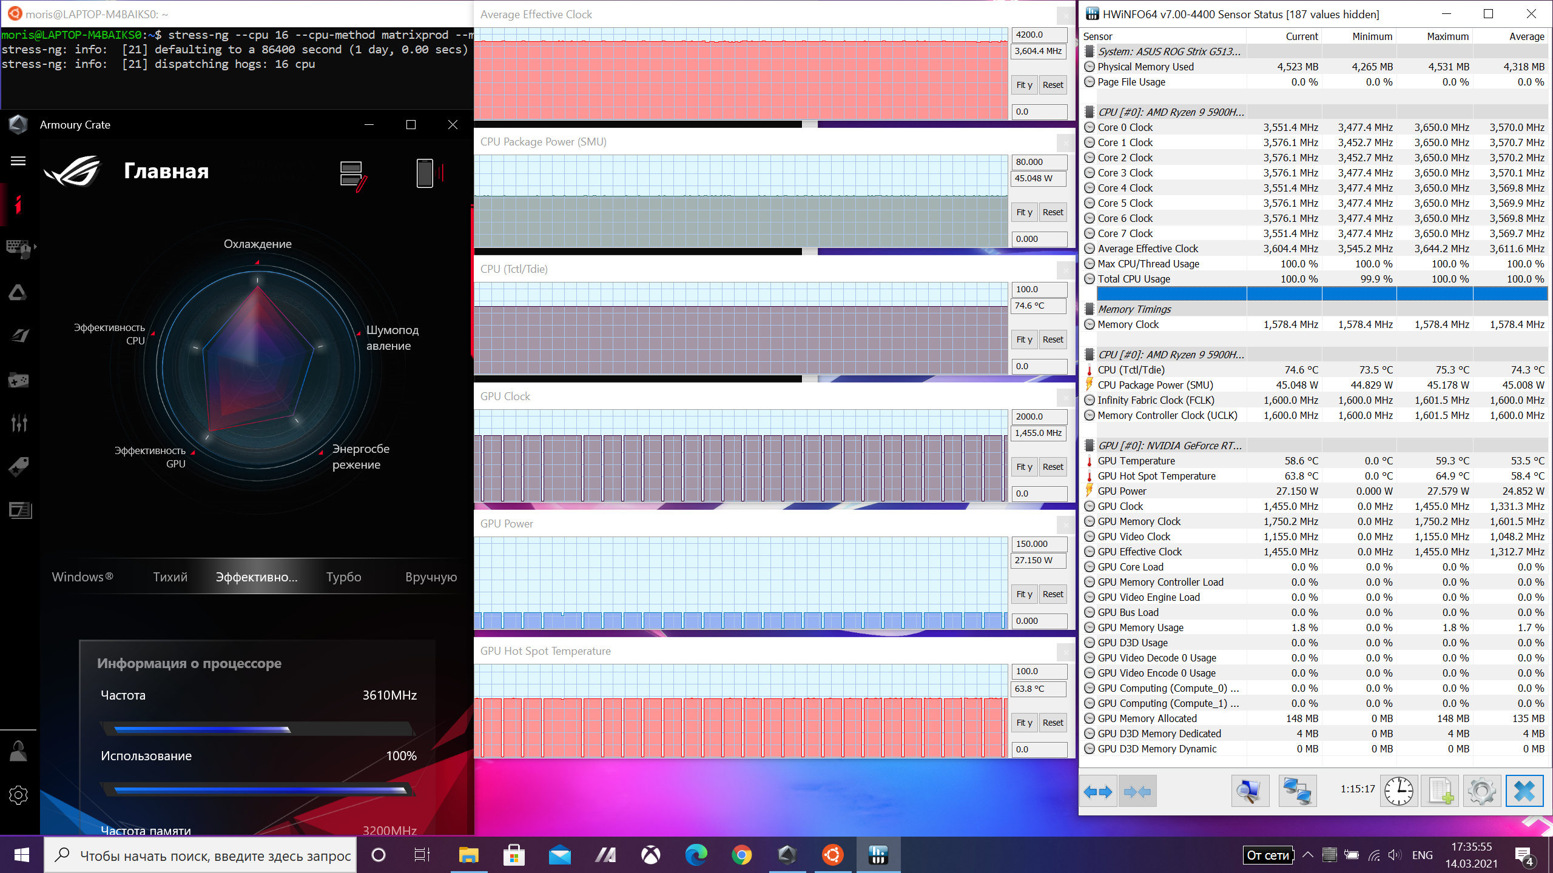Screen dimensions: 1553x873
Task: Open Task View from taskbar
Action: (422, 855)
